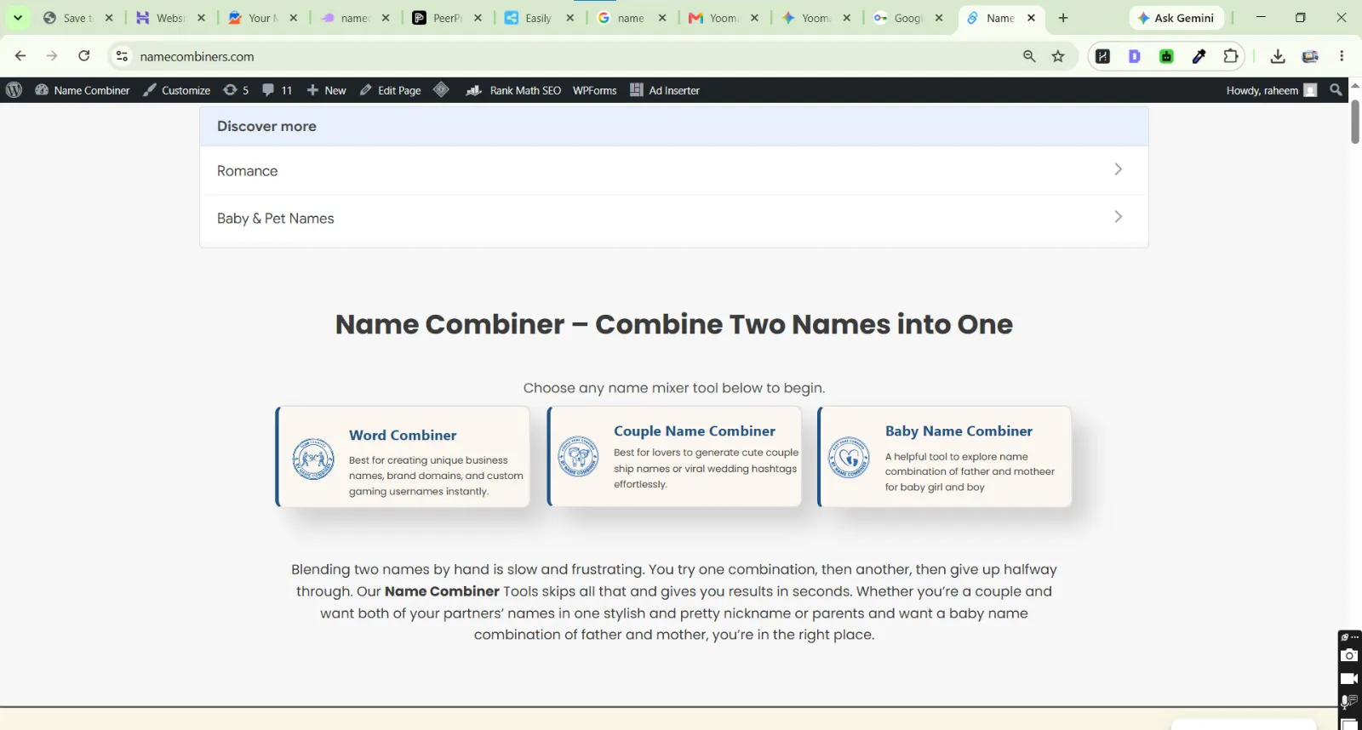Click the main 'Name Combiner – Combine Two Names' heading
Viewport: 1362px width, 730px height.
pyautogui.click(x=673, y=324)
